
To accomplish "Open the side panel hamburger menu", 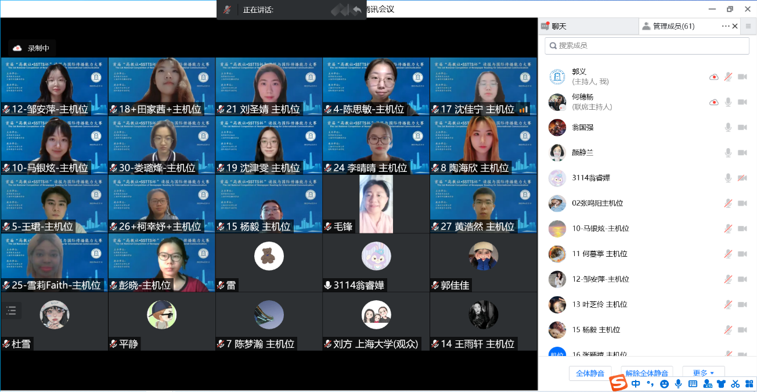I will point(748,26).
